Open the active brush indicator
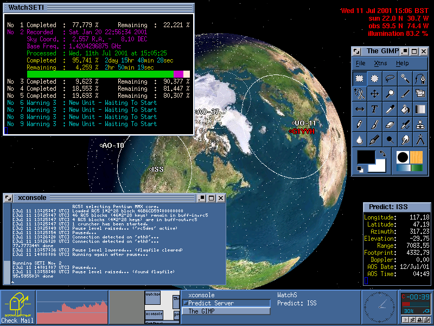The width and height of the screenshot is (434, 326). (x=403, y=158)
